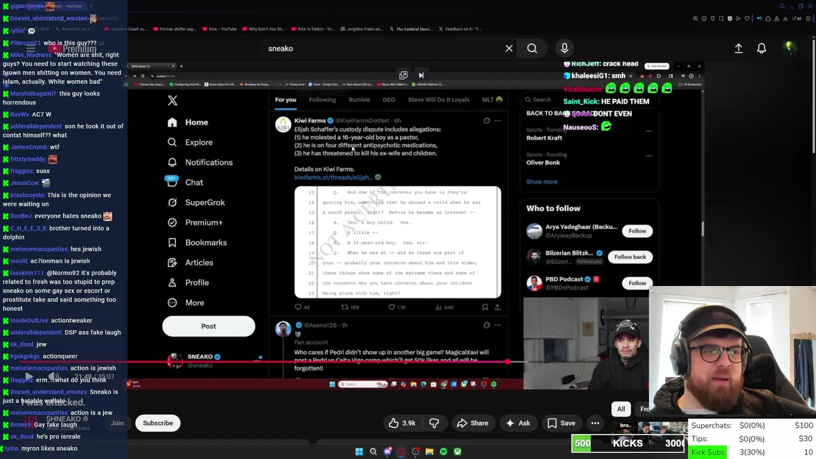The image size is (816, 459).
Task: Open YouTube notifications bell
Action: (x=761, y=48)
